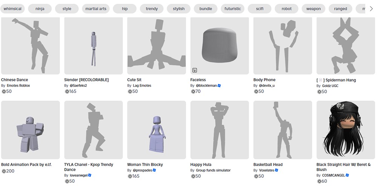Open the Chinese Dance emote thumbnail

(31, 45)
